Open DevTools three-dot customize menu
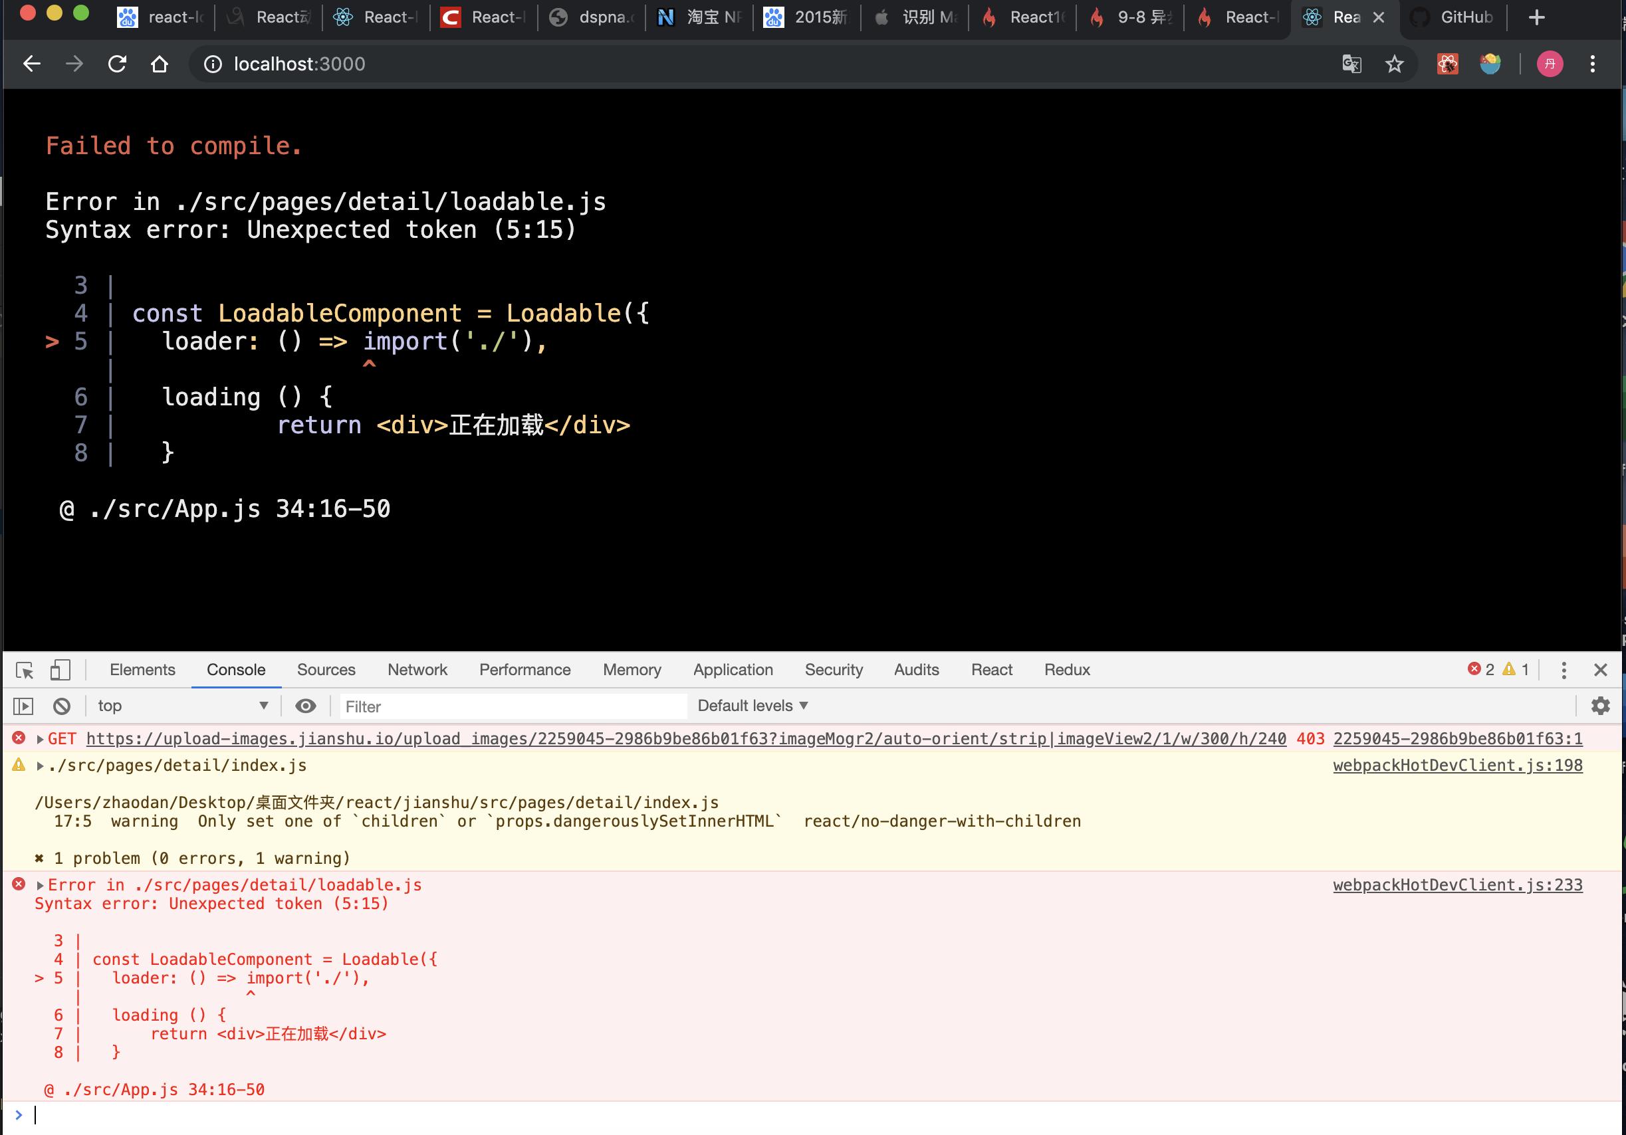Screen dimensions: 1626x1135 click(x=1564, y=670)
